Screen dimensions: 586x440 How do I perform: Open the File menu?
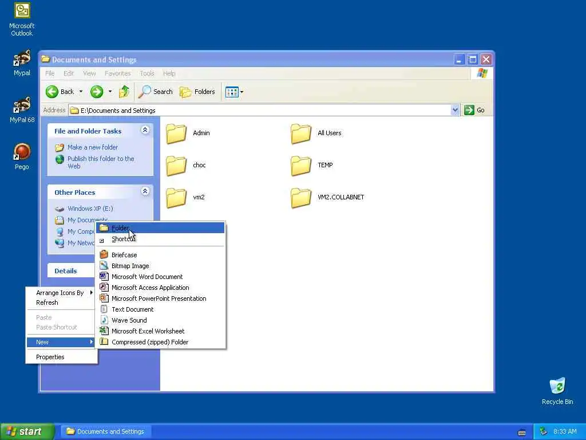50,73
